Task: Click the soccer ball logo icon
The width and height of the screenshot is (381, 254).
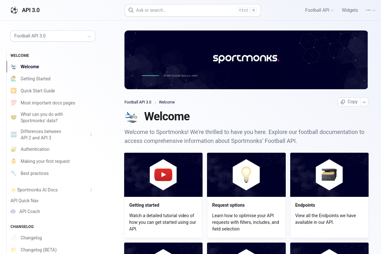Action: click(14, 10)
